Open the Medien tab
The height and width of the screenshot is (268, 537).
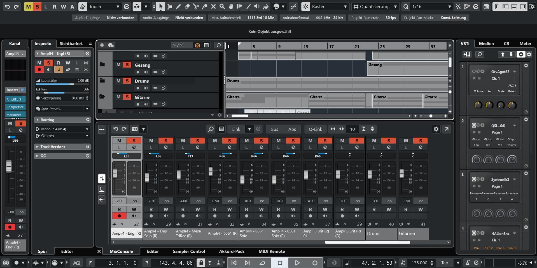[x=486, y=44]
